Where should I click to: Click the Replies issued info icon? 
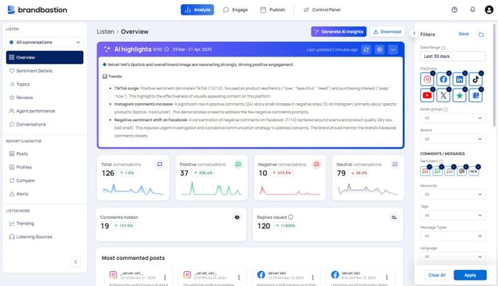290,217
